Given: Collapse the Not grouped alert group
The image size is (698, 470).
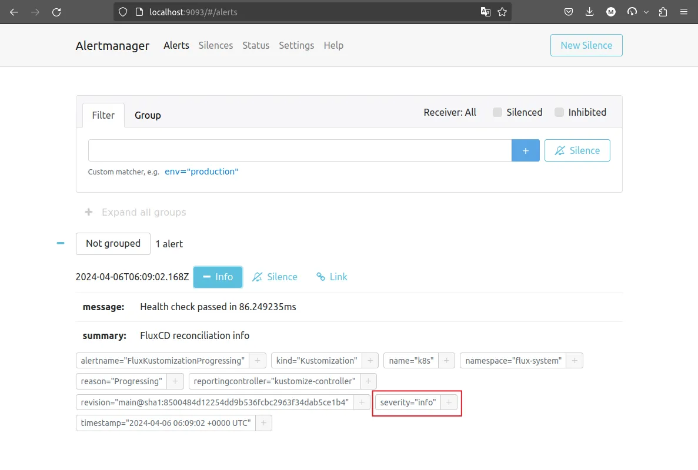Looking at the screenshot, I should 61,243.
